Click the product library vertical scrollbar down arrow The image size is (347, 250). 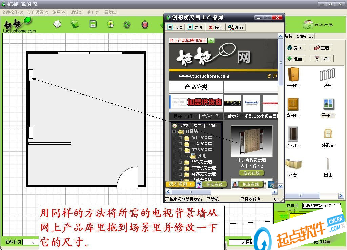coord(280,186)
